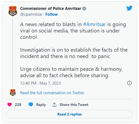The width and height of the screenshot is (139, 124).
Task: Follow the @cpamritsar account
Action: (51, 14)
